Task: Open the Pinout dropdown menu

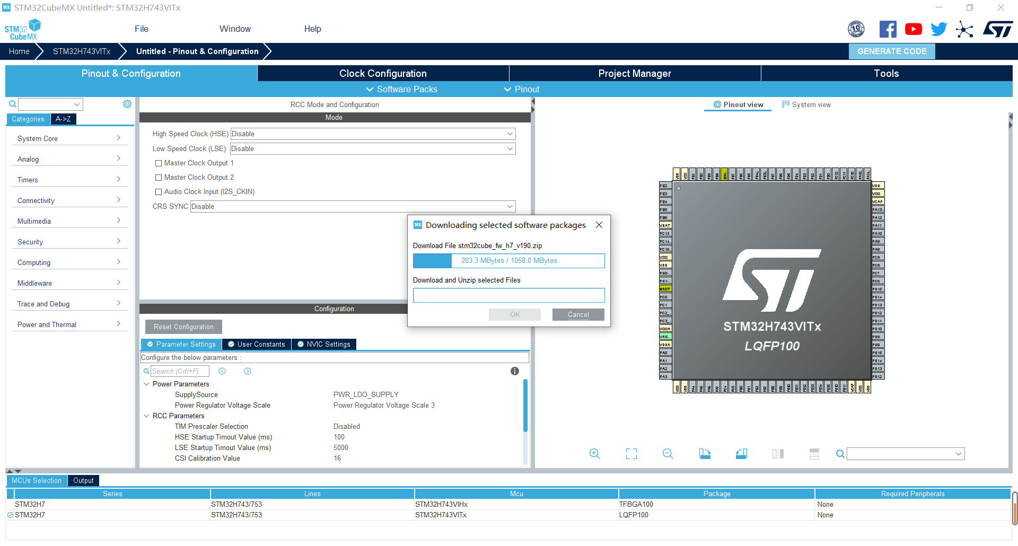Action: tap(521, 89)
